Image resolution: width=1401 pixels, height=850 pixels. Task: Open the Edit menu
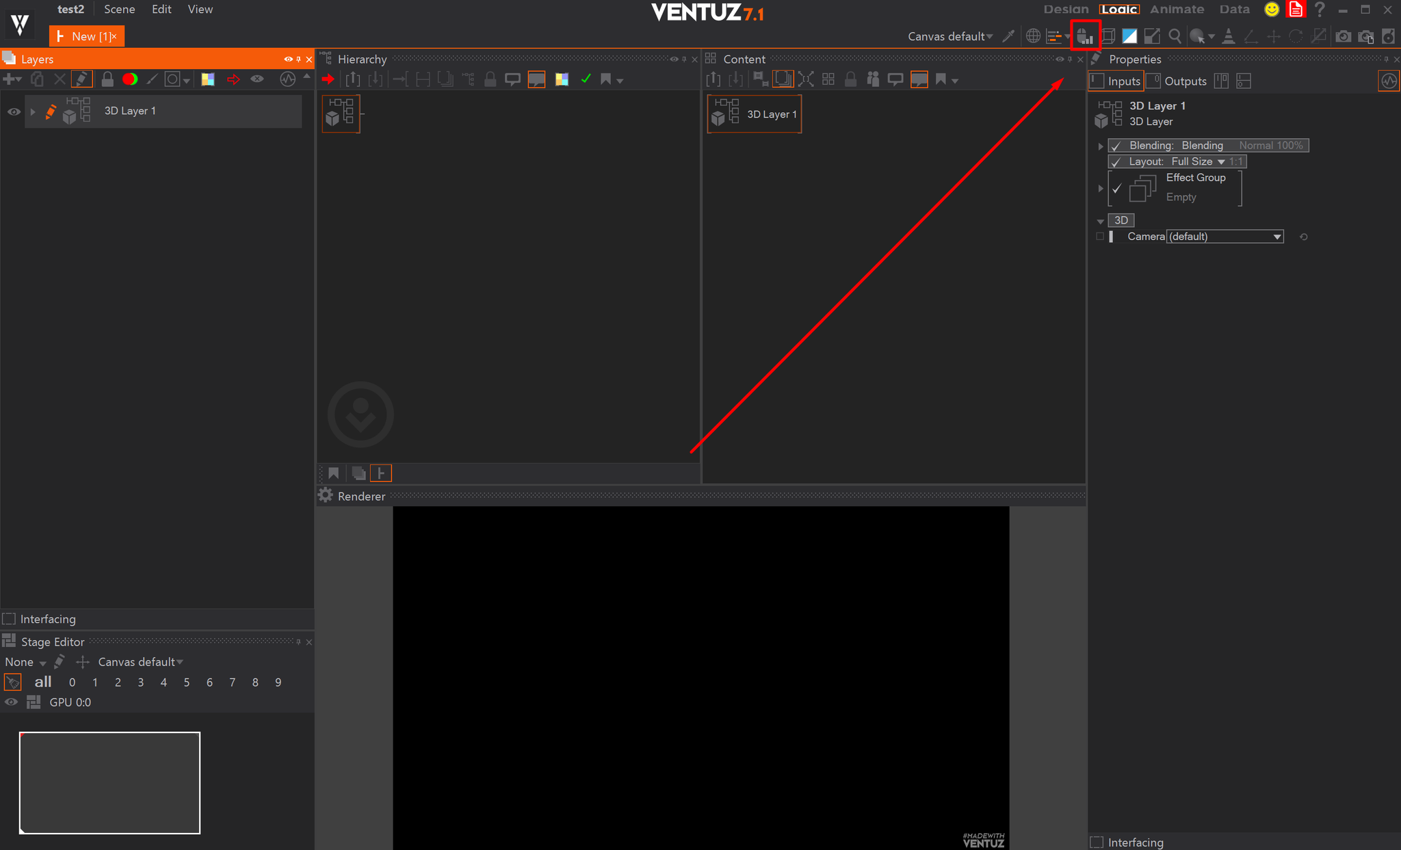[x=161, y=9]
